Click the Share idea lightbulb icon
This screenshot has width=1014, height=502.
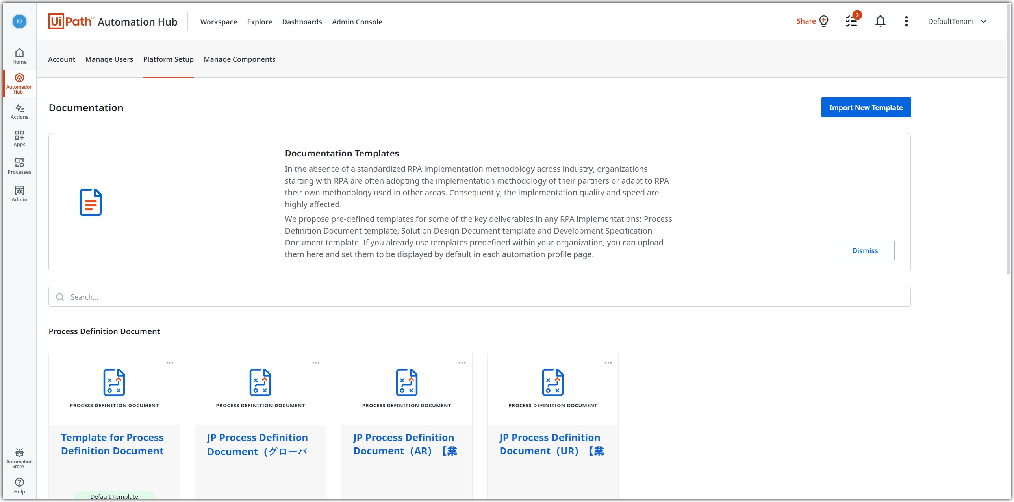pos(823,21)
